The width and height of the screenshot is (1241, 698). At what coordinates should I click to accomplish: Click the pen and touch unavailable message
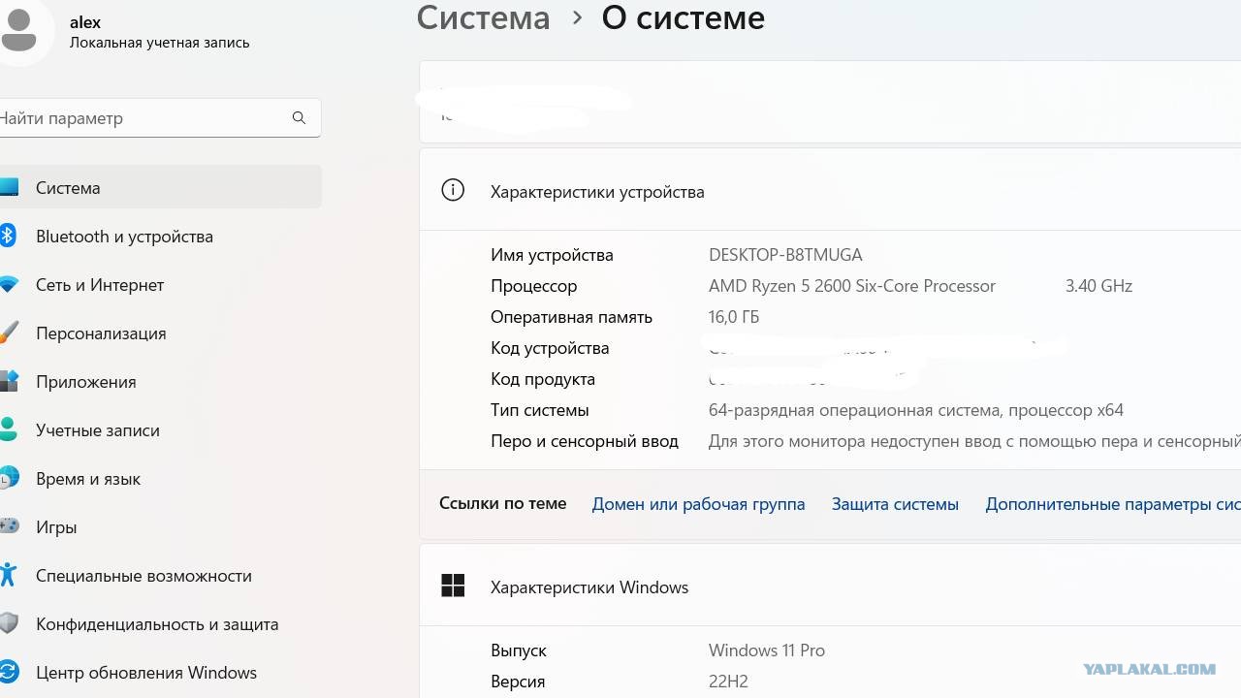click(x=974, y=441)
